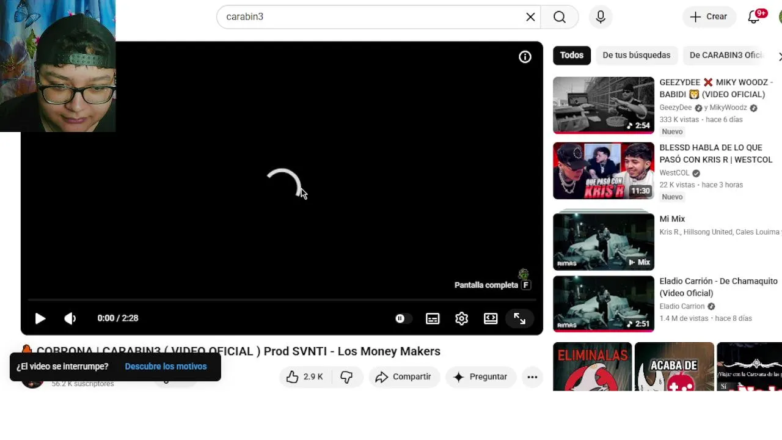Open GEEZYDEE MIKY WOODZ video title
782x440 pixels.
[716, 89]
